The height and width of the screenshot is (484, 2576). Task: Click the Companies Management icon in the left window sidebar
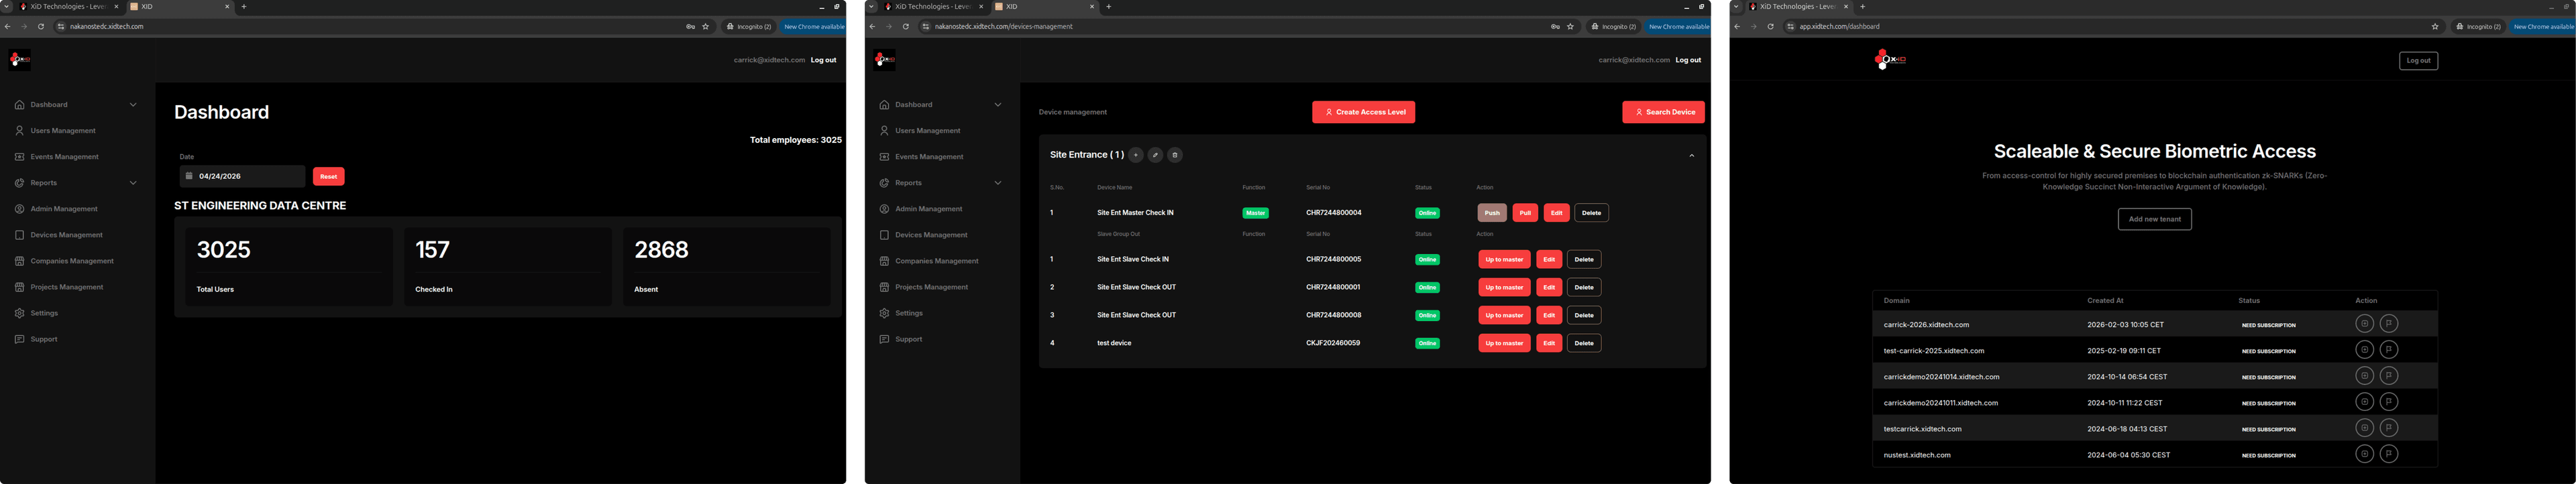[x=19, y=261]
